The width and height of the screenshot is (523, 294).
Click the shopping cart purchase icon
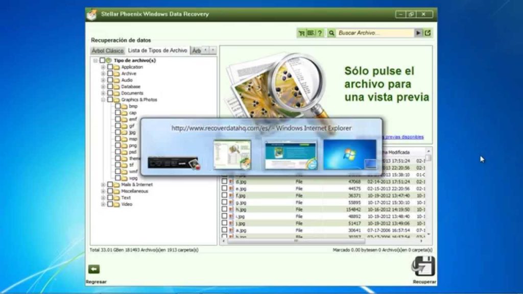click(302, 33)
